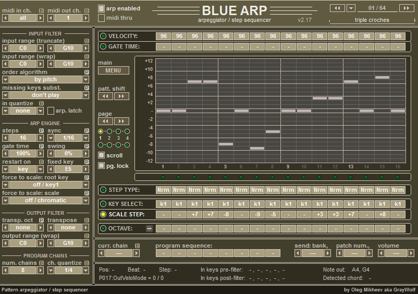The height and width of the screenshot is (294, 418).
Task: Go to previous program with double-left arrows
Action: [x=337, y=8]
